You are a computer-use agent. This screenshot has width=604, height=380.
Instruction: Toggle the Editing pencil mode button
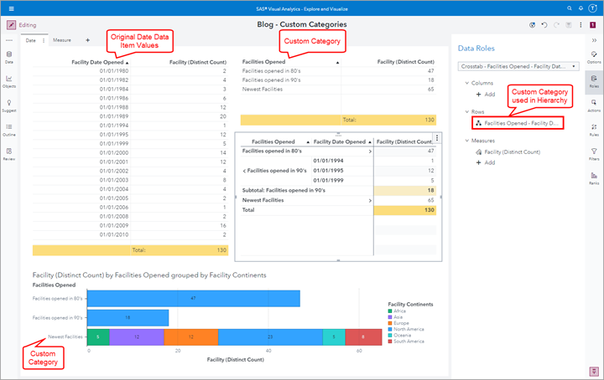click(11, 25)
